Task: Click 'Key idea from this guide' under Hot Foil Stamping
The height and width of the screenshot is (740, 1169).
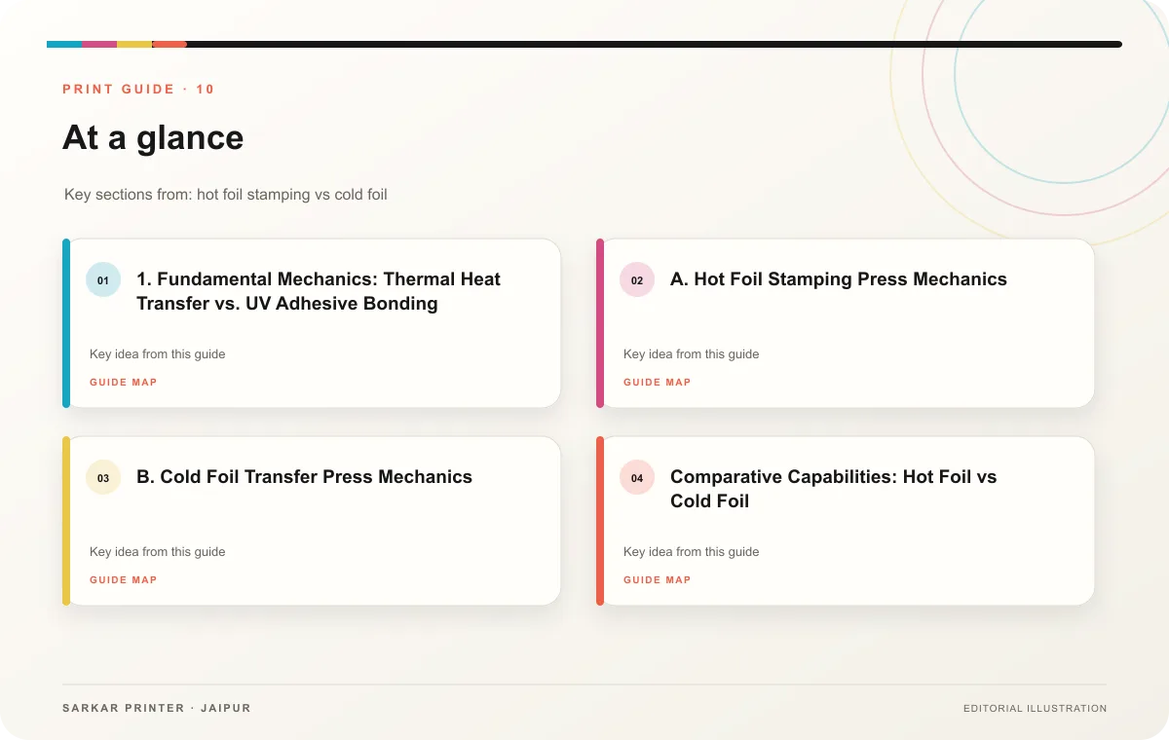Action: (x=692, y=354)
